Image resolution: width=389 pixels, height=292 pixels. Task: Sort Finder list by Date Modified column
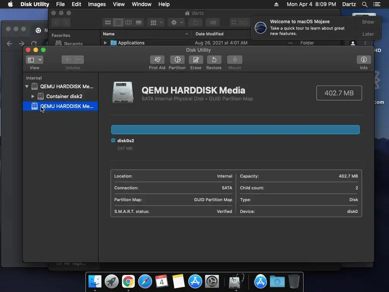coord(209,34)
